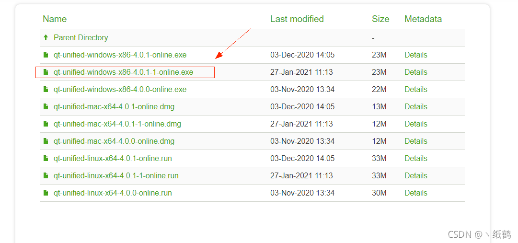Click date 03-Nov-2020 13:34 in mac-x64-4.0.0-online.dmg row
This screenshot has height=243, width=518.
pos(302,141)
